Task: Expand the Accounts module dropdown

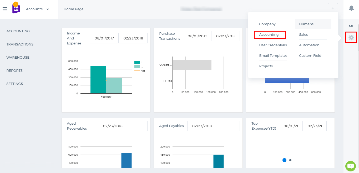Action: coord(38,9)
